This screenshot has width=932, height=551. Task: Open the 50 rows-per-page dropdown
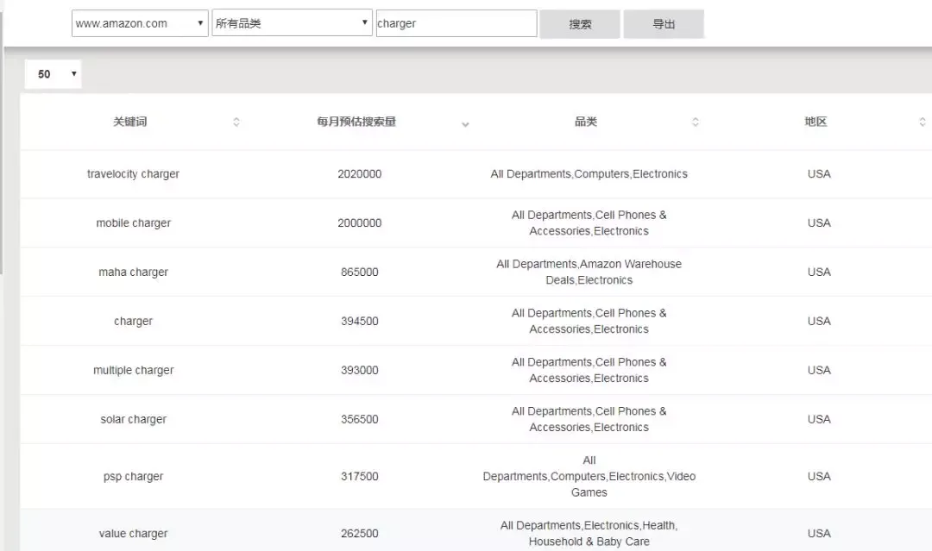click(53, 74)
